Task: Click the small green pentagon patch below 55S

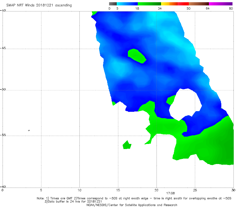Action: coord(127,145)
